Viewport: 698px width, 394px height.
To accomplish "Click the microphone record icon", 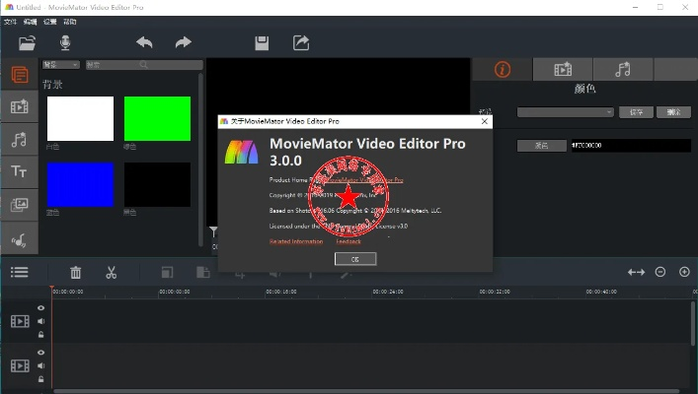I will [x=65, y=43].
